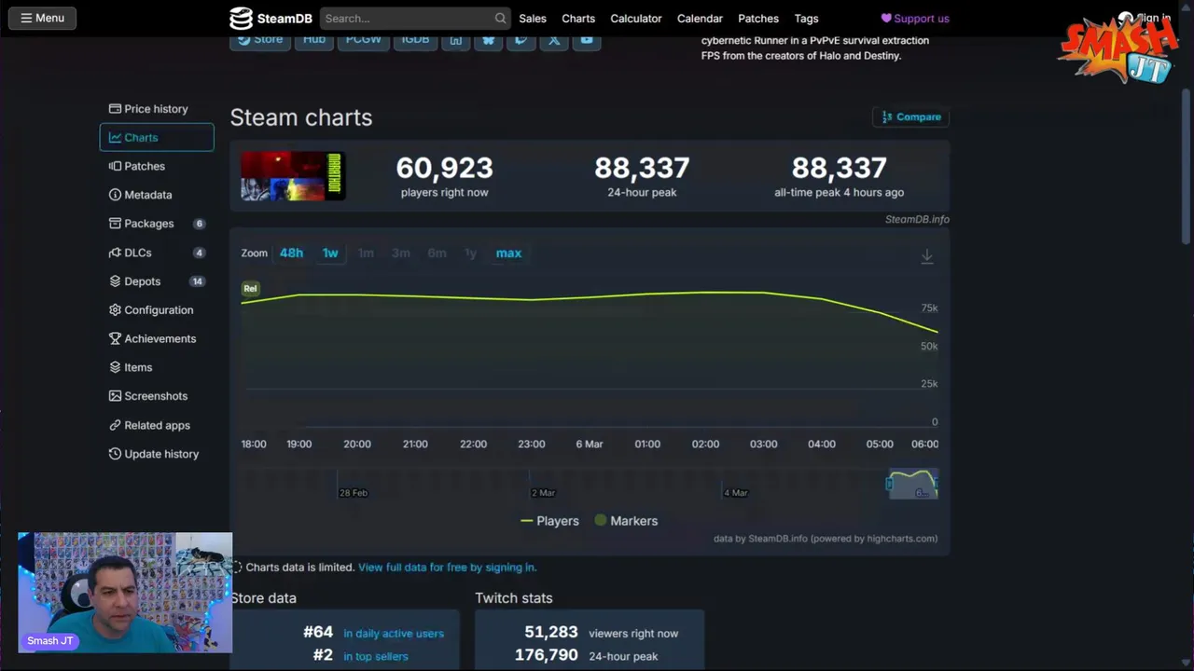Set chart zoom to 6m
Screen dimensions: 1194x671
(437, 253)
